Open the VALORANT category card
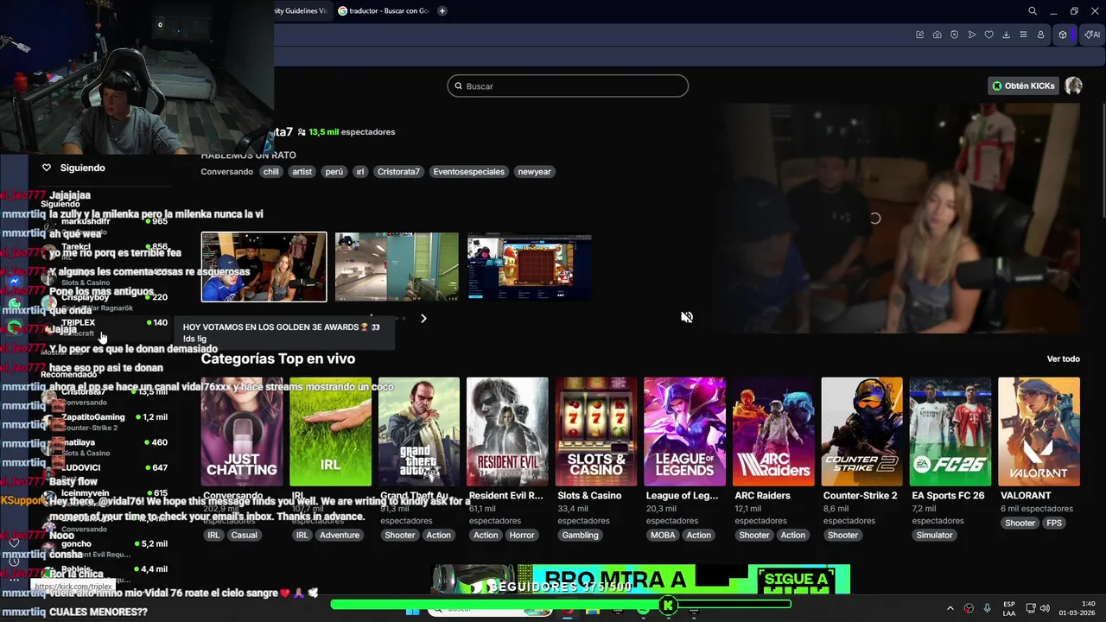The image size is (1106, 622). click(x=1039, y=432)
